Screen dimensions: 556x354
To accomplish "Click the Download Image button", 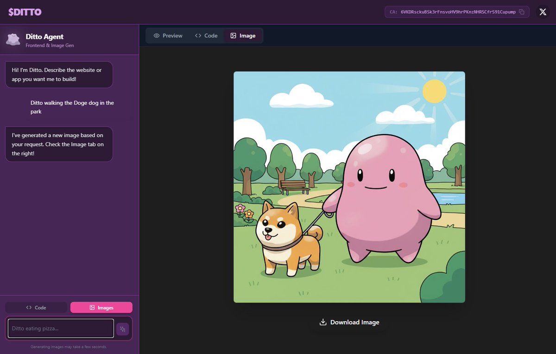I will (x=349, y=322).
